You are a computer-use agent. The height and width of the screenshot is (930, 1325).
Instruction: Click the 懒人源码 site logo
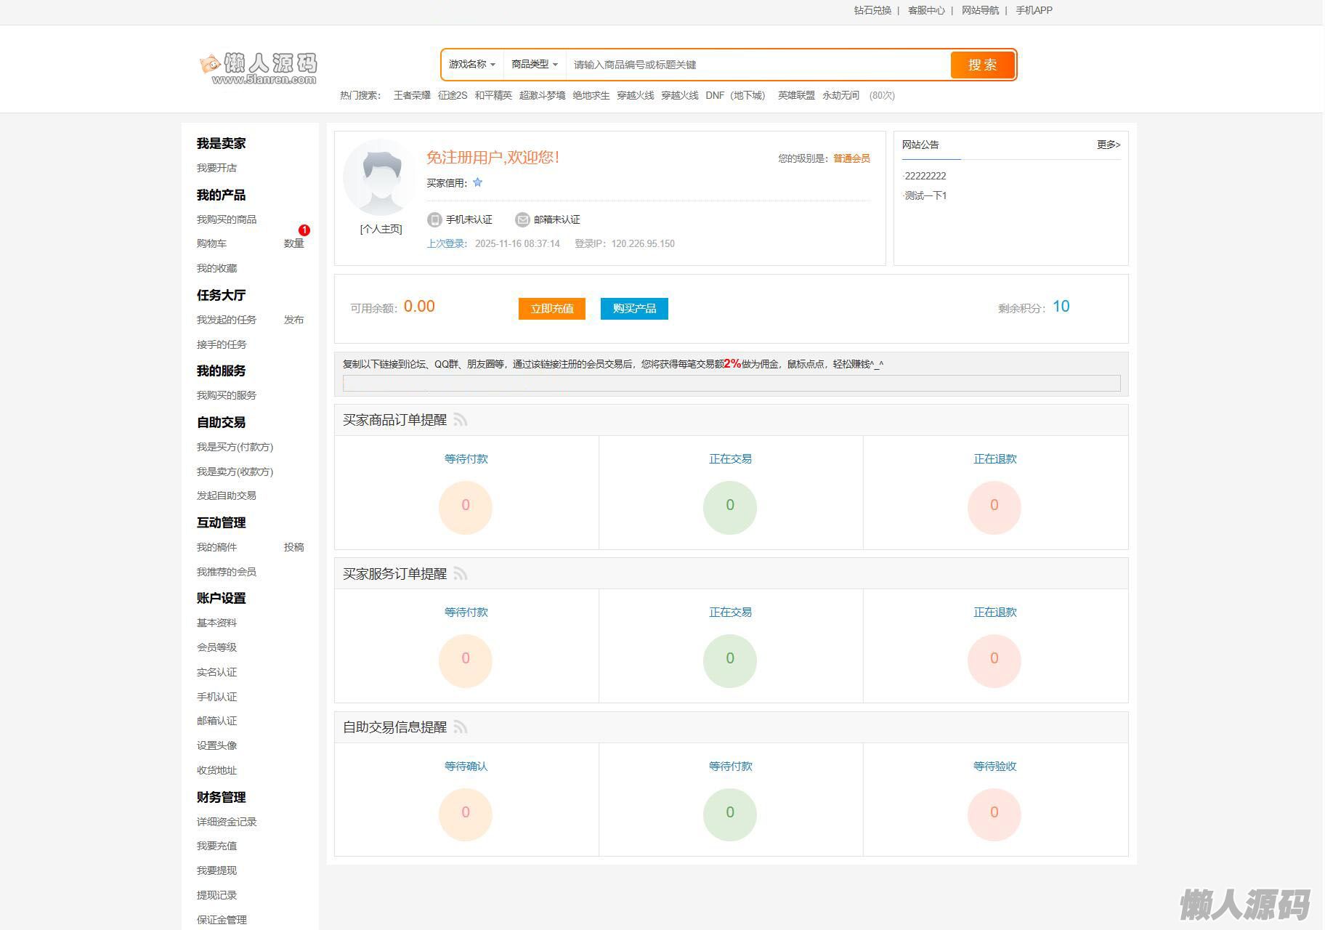click(259, 68)
